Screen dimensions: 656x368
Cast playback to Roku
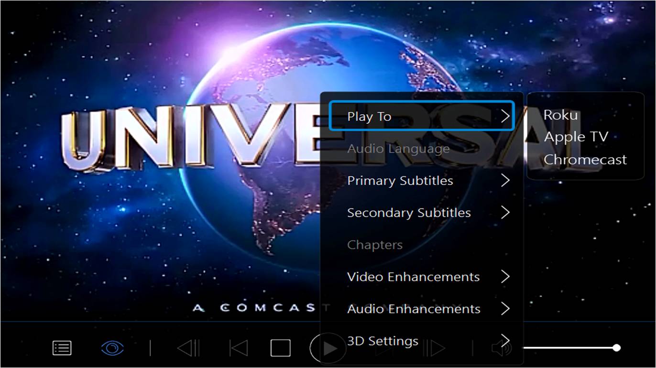[560, 115]
